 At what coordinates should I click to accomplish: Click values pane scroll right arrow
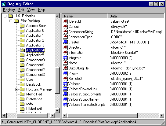click(x=162, y=115)
